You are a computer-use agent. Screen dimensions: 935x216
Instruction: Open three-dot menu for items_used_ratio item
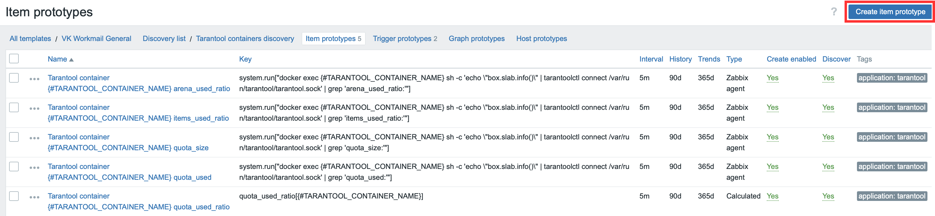click(x=34, y=109)
